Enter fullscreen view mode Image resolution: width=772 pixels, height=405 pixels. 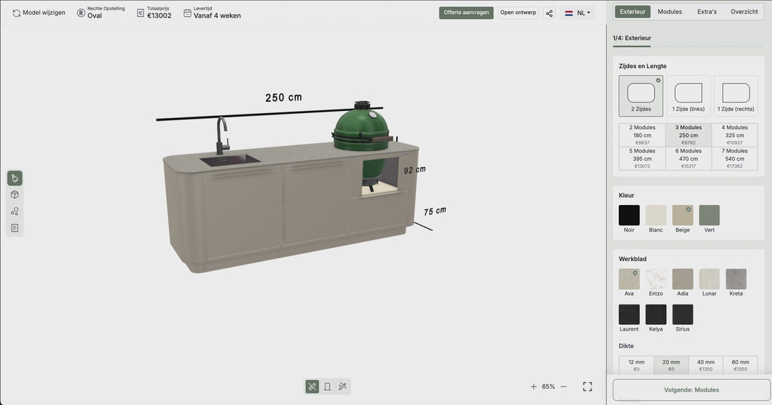point(587,387)
